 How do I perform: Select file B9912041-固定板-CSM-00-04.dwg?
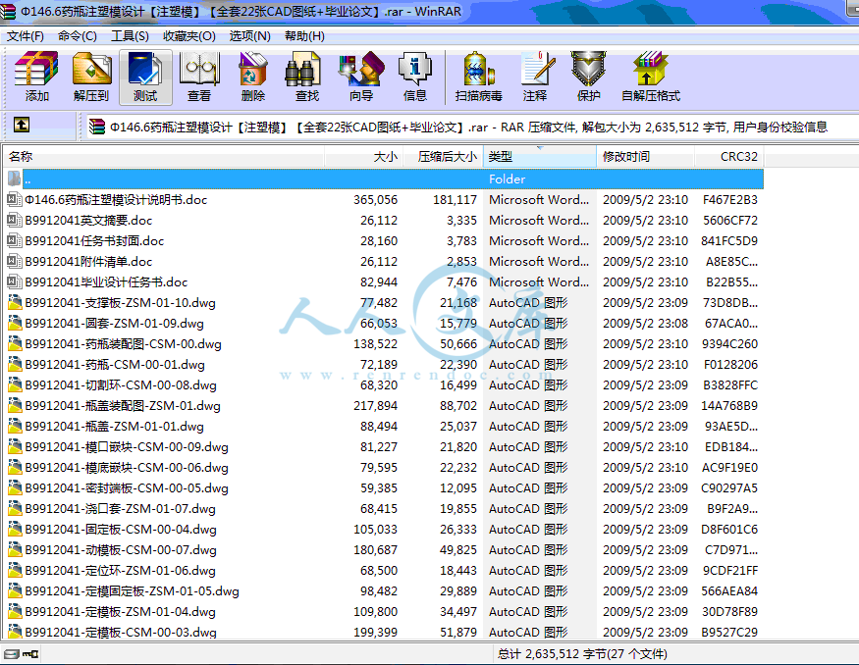coord(121,530)
